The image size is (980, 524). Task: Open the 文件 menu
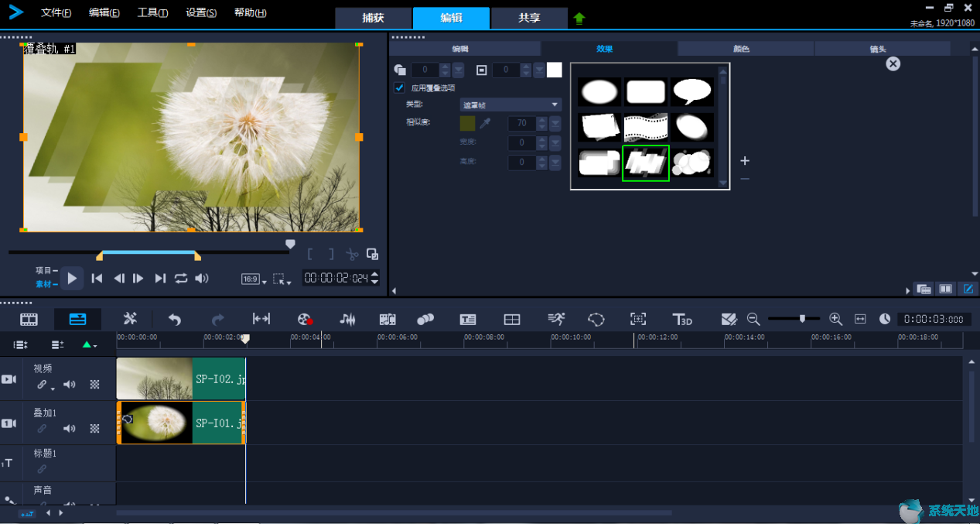[x=56, y=13]
